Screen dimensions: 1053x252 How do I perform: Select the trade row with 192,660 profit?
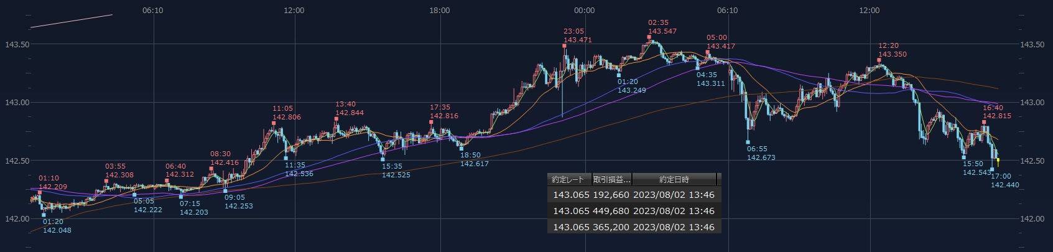pyautogui.click(x=634, y=195)
